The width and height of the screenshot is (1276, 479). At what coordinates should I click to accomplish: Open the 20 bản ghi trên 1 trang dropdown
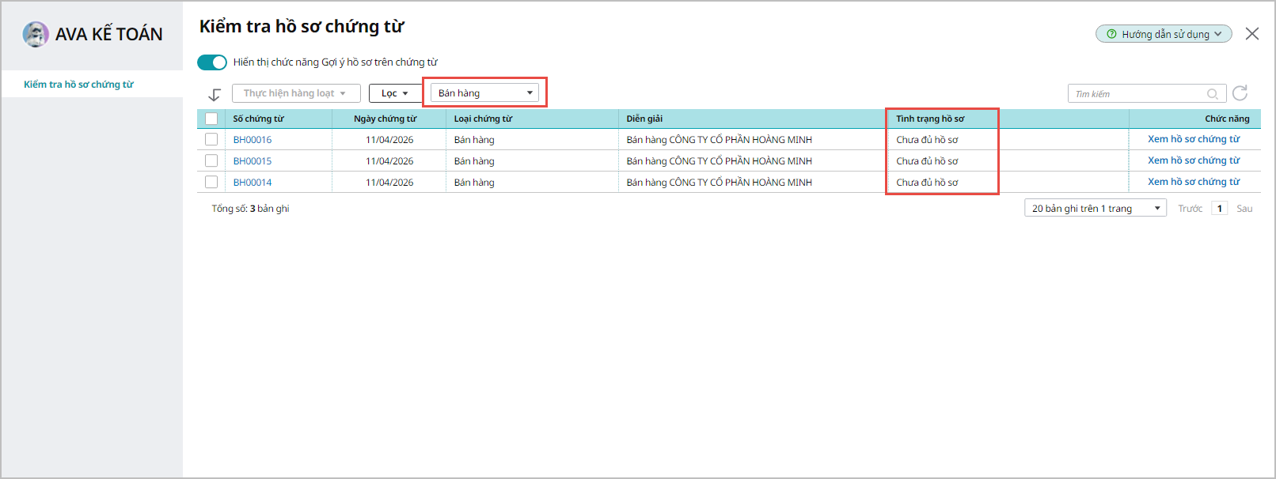click(1095, 208)
